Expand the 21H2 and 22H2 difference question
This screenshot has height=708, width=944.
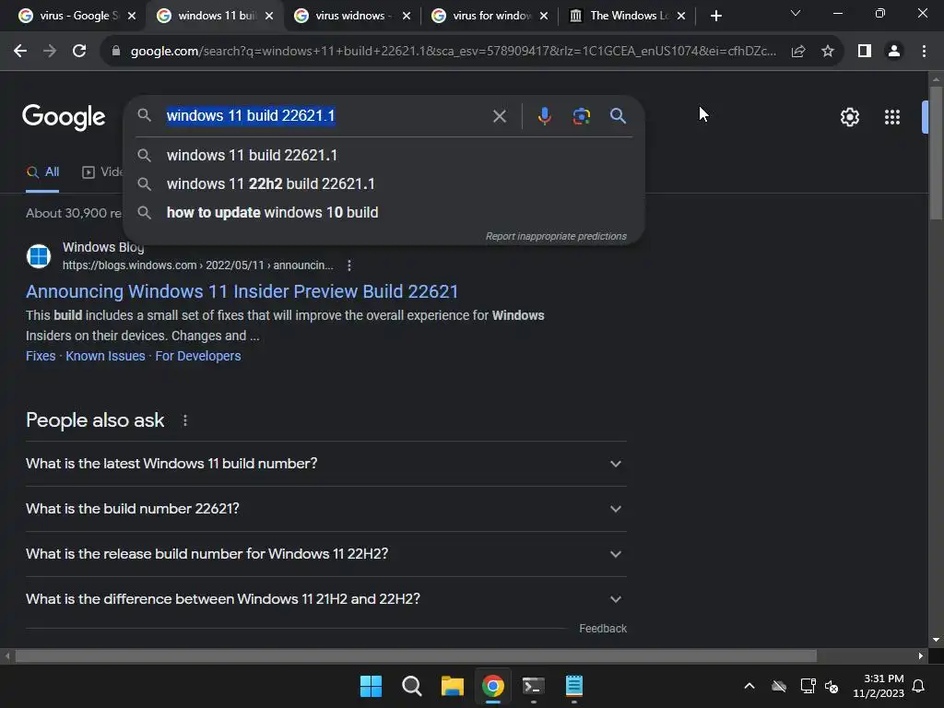pyautogui.click(x=325, y=599)
